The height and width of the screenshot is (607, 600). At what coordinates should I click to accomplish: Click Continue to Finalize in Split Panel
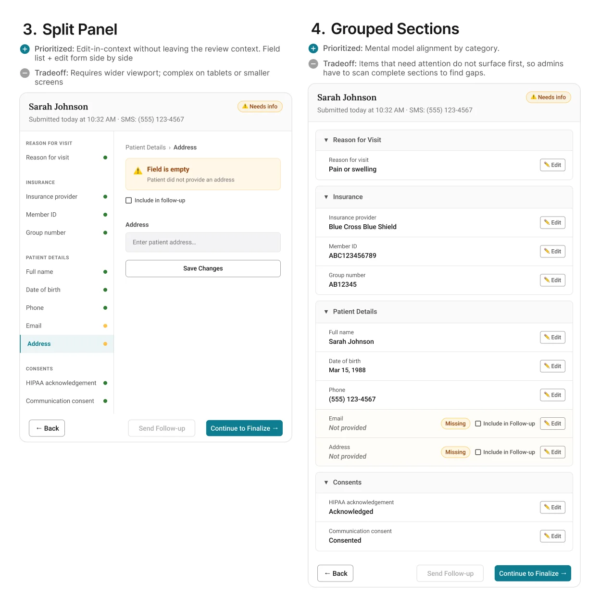pos(244,428)
